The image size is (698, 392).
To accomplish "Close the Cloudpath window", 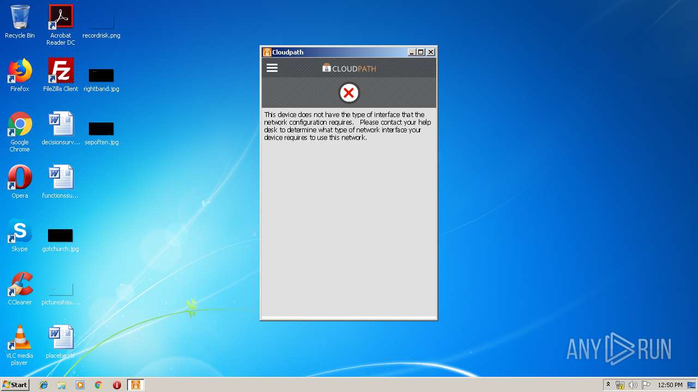I will 431,52.
